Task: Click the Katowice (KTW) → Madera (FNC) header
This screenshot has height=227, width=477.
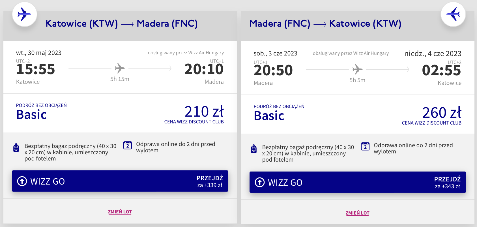Action: pyautogui.click(x=122, y=23)
